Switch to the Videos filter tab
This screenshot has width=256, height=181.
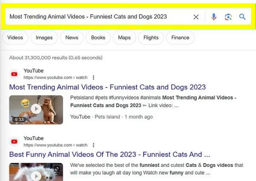pos(15,38)
